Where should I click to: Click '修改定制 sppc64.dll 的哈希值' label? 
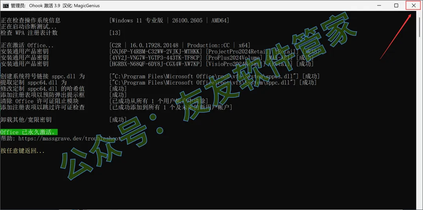pyautogui.click(x=43, y=89)
